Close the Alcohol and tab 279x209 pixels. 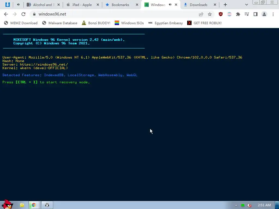point(59,5)
